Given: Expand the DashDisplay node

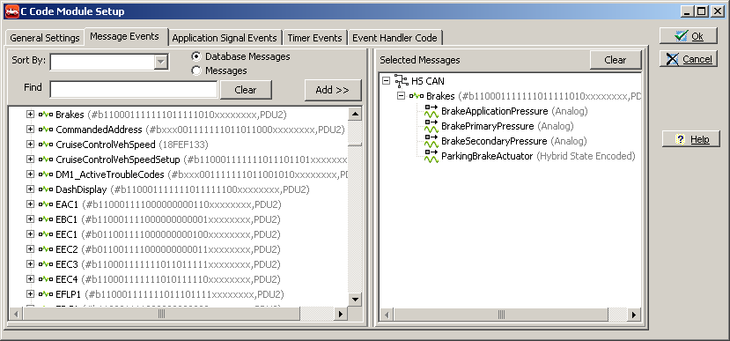Looking at the screenshot, I should (31, 189).
